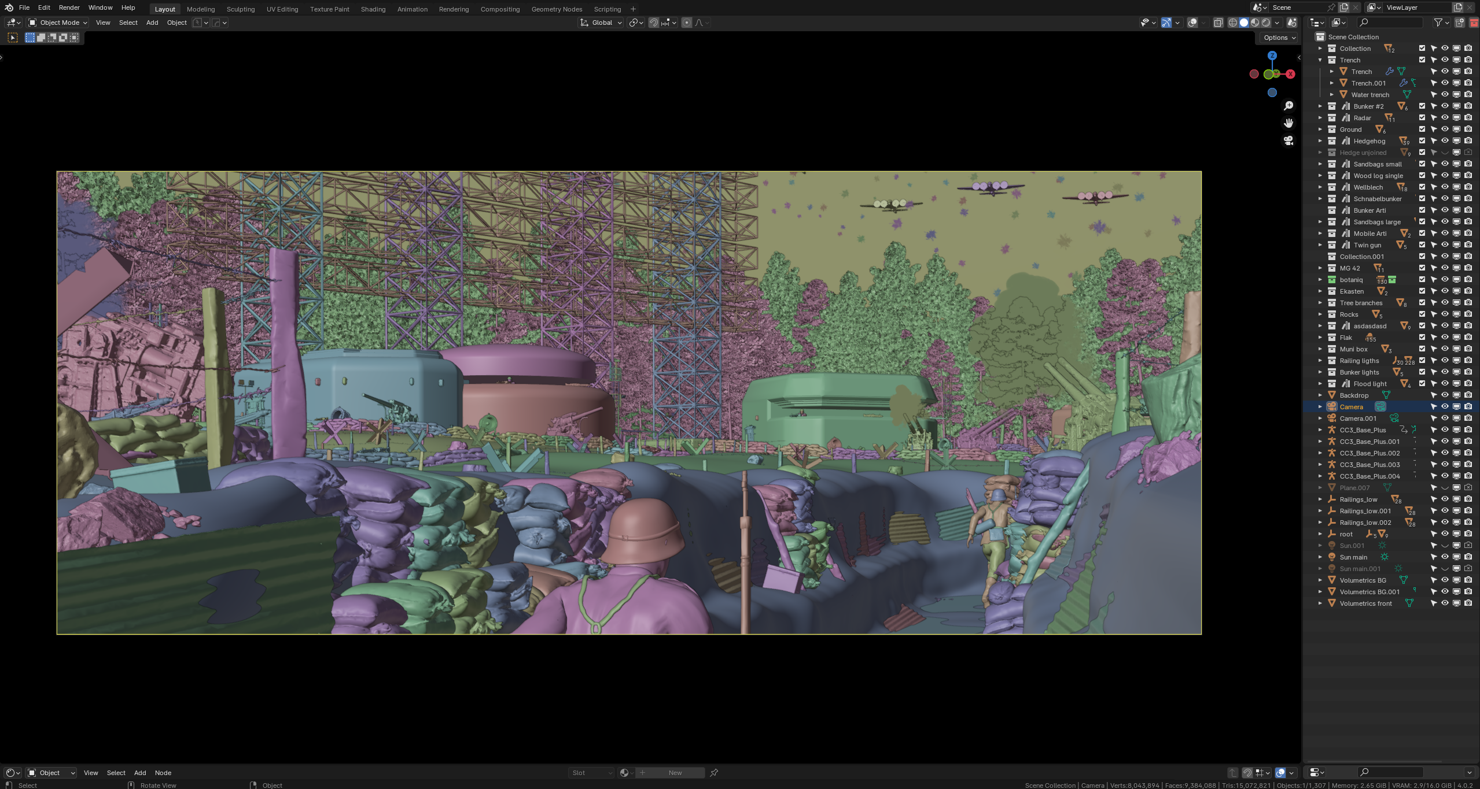Screen dimensions: 1480x789
Task: Open the Object Mode dropdown
Action: (x=57, y=23)
